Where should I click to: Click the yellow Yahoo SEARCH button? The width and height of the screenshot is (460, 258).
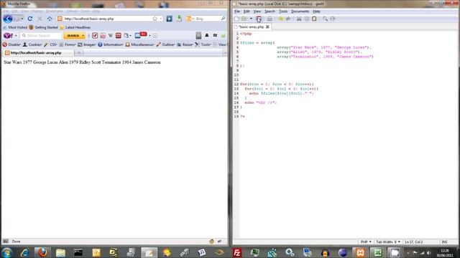pos(74,36)
